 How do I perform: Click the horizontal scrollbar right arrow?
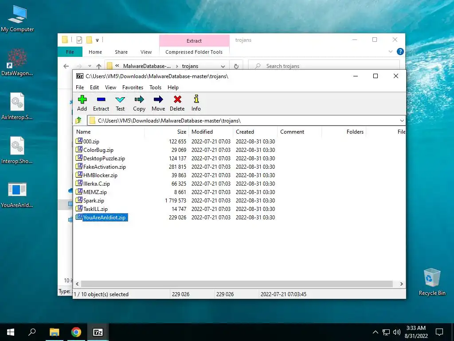click(x=401, y=284)
